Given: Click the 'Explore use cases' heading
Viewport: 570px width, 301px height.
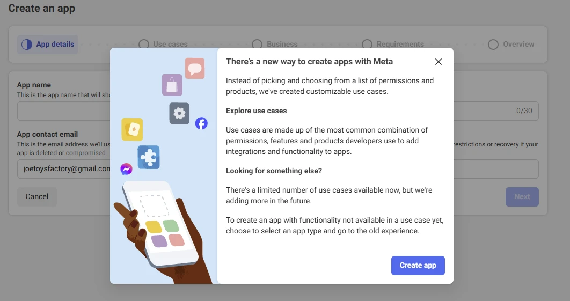Looking at the screenshot, I should (x=256, y=111).
